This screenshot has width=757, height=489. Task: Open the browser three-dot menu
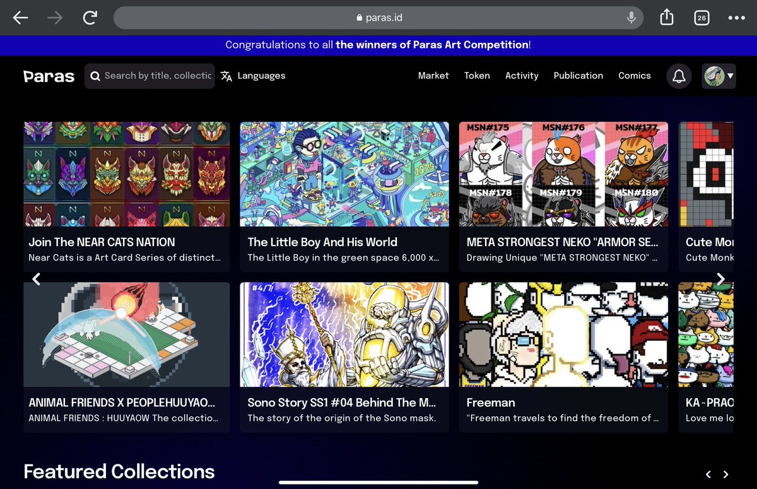point(736,18)
